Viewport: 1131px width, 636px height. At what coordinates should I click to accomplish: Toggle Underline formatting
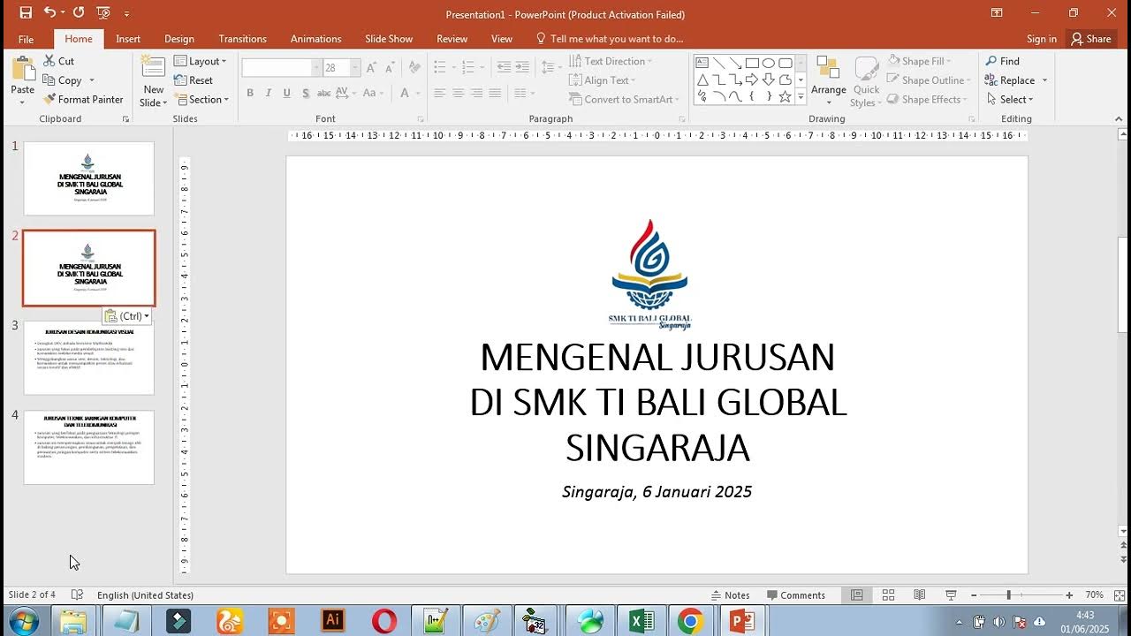(x=287, y=93)
